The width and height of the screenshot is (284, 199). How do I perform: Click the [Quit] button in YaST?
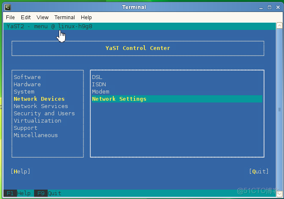[259, 171]
